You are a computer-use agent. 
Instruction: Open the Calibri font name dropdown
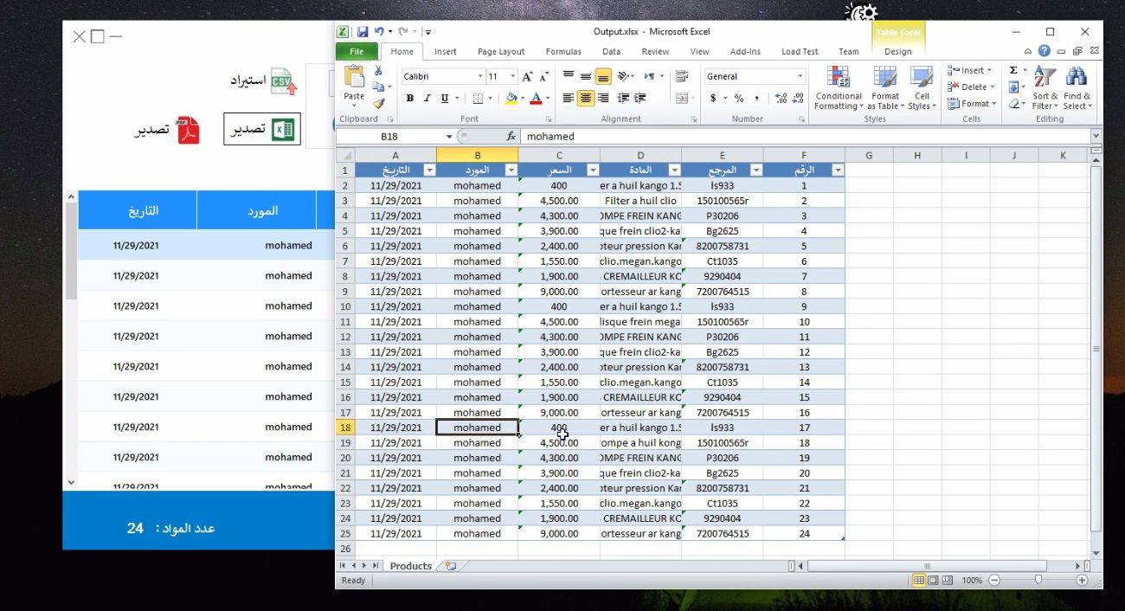(482, 76)
